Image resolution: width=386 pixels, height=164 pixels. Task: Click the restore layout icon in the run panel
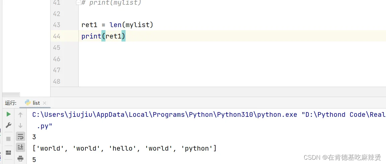tap(9, 153)
